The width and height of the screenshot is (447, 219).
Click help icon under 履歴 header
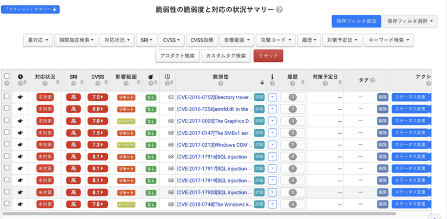pos(293,84)
